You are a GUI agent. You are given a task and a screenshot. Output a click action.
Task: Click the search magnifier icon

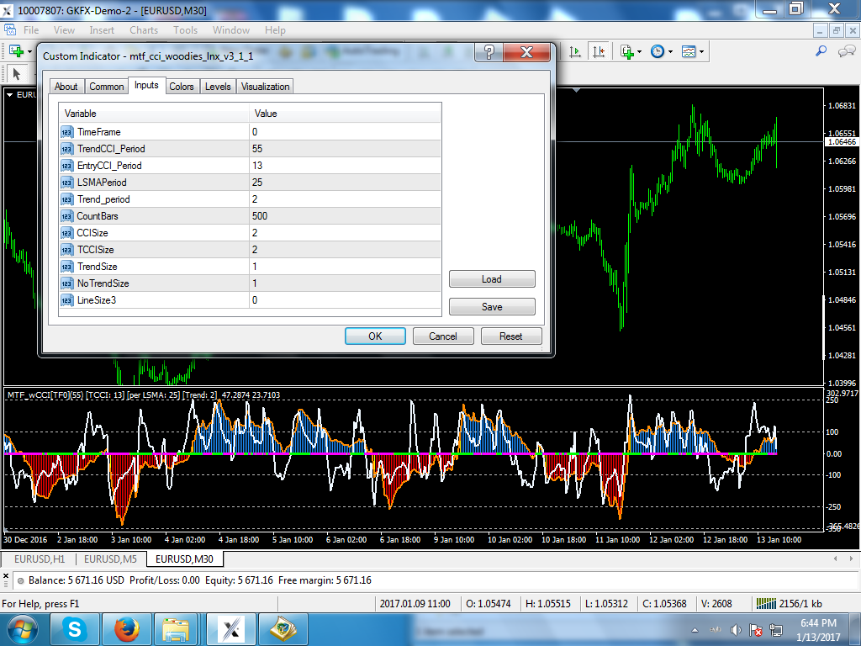(821, 51)
